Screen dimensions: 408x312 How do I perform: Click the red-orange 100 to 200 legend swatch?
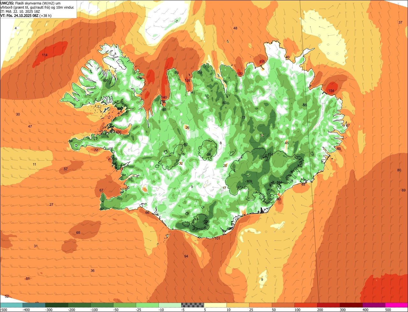click(x=306, y=305)
